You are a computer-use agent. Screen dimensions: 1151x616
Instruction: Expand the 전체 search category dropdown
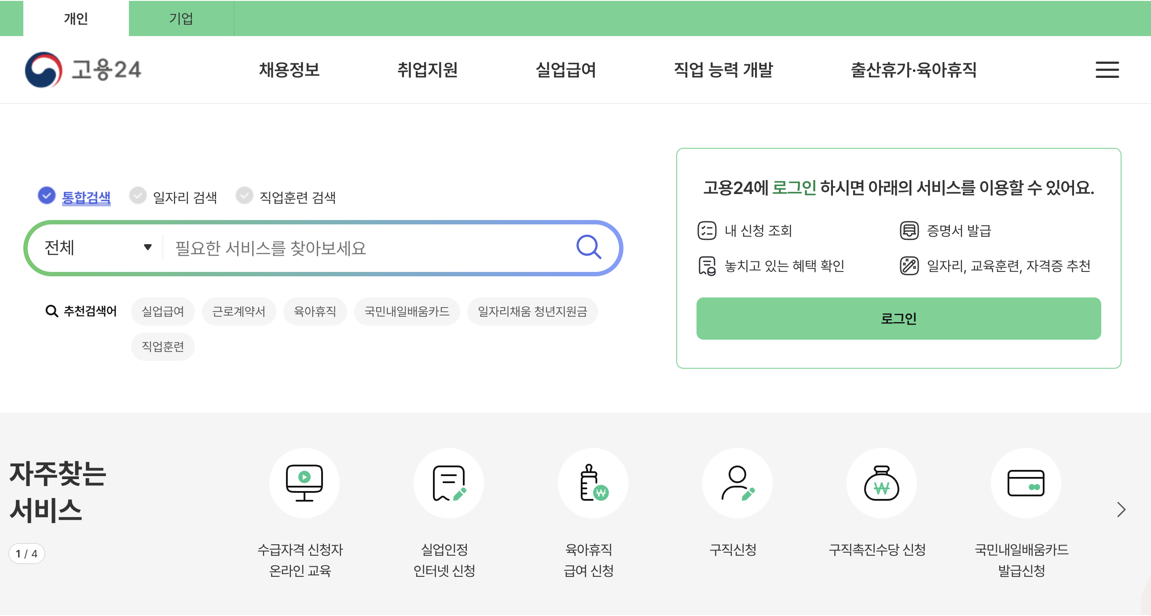98,247
